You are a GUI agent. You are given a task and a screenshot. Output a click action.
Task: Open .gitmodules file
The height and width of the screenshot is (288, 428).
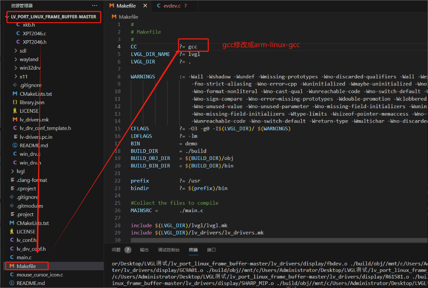(x=30, y=206)
